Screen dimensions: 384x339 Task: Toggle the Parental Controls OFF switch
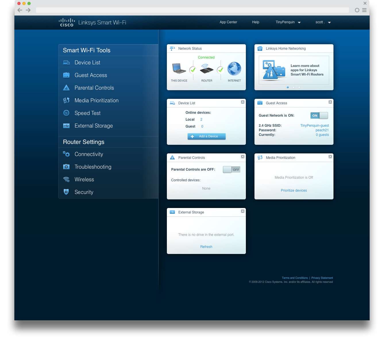click(x=231, y=169)
